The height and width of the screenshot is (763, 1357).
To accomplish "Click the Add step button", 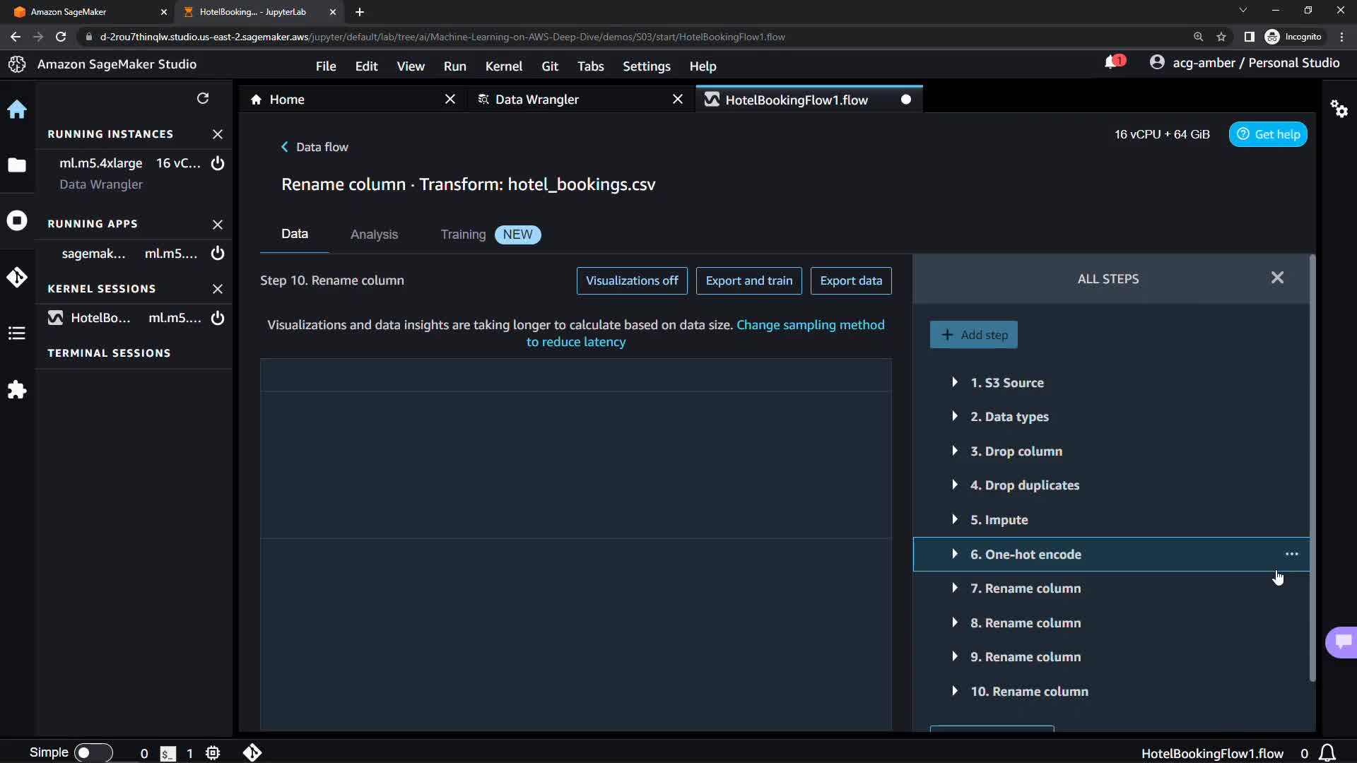I will (x=973, y=335).
